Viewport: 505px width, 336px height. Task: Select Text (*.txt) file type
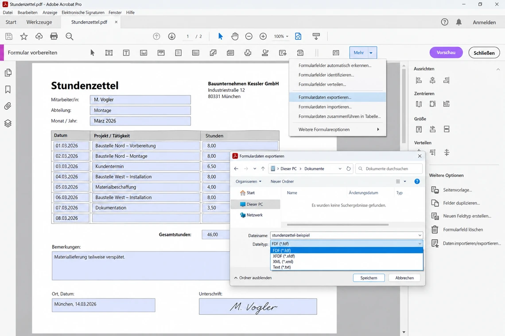pos(346,267)
